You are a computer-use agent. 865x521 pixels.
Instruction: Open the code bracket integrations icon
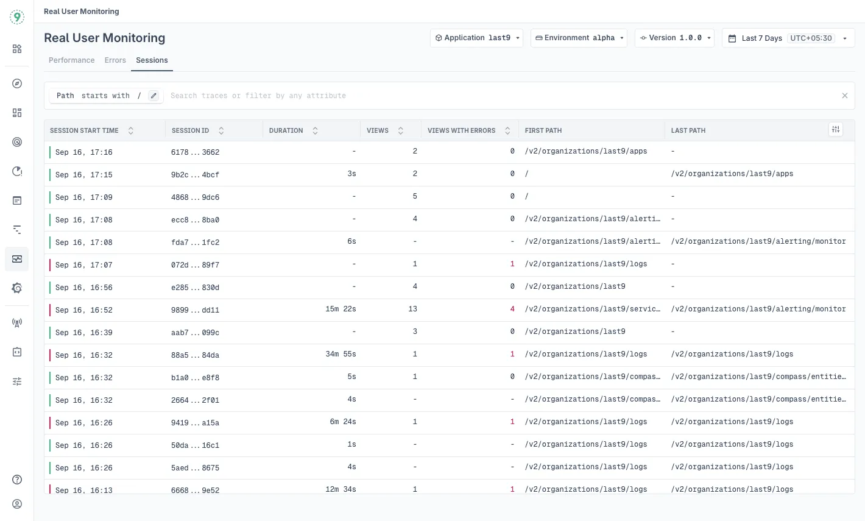17,352
